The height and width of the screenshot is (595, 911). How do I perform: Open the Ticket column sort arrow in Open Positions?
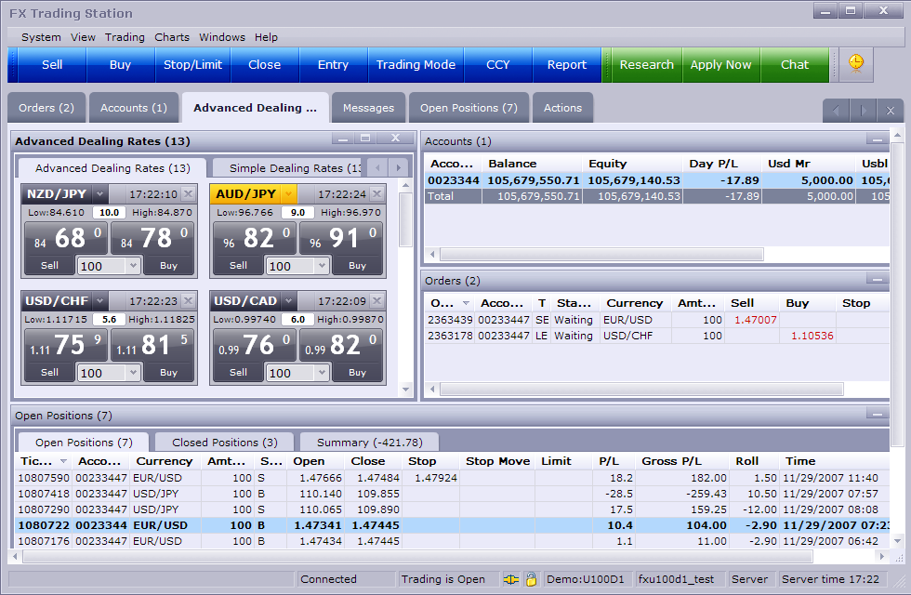(x=63, y=461)
